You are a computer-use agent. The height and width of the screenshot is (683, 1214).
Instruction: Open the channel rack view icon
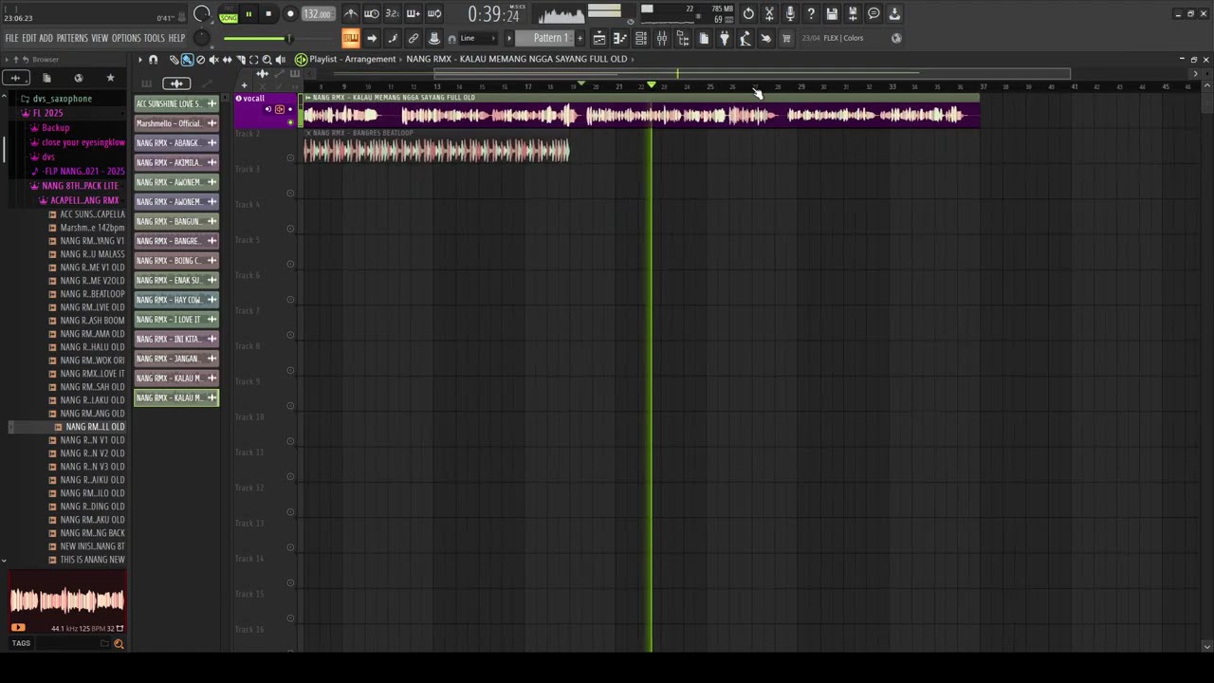coord(641,38)
